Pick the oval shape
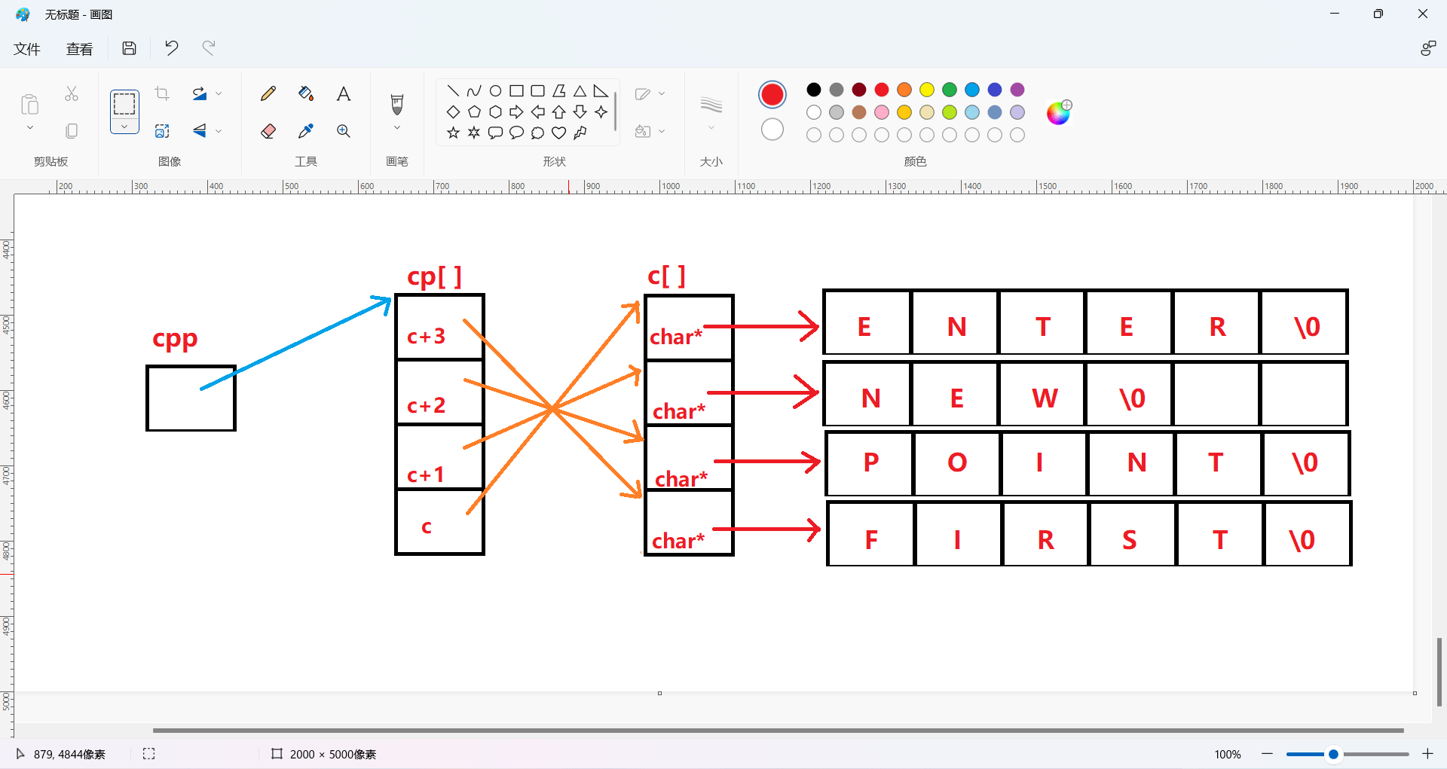Image resolution: width=1447 pixels, height=769 pixels. 495,91
